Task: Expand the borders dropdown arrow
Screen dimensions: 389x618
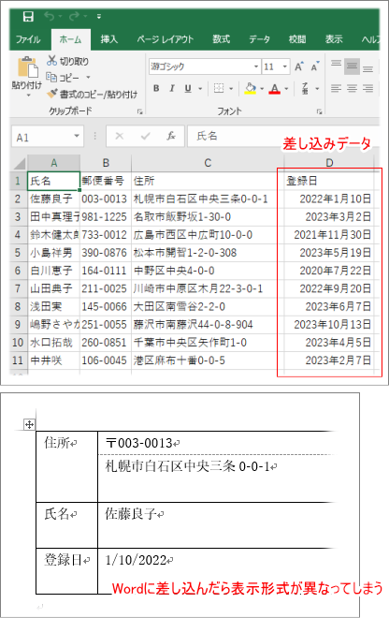Action: click(231, 89)
